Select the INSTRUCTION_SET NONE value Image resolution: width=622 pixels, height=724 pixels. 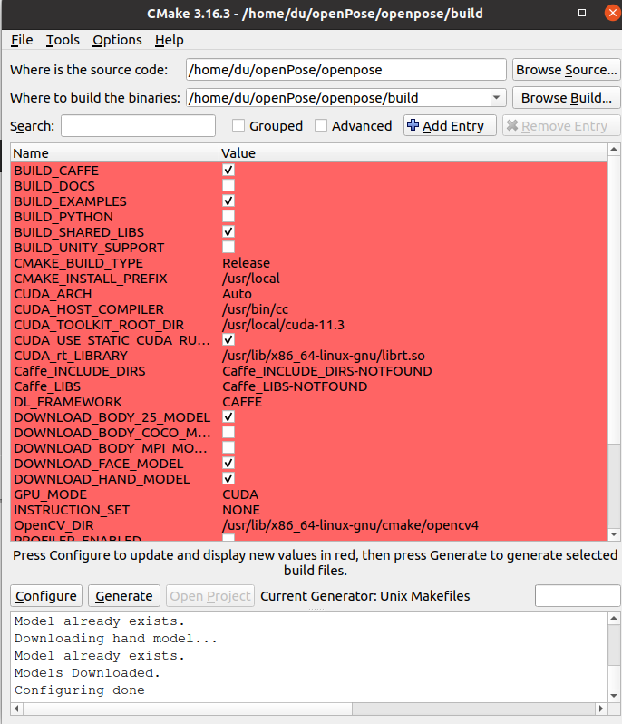pyautogui.click(x=241, y=510)
